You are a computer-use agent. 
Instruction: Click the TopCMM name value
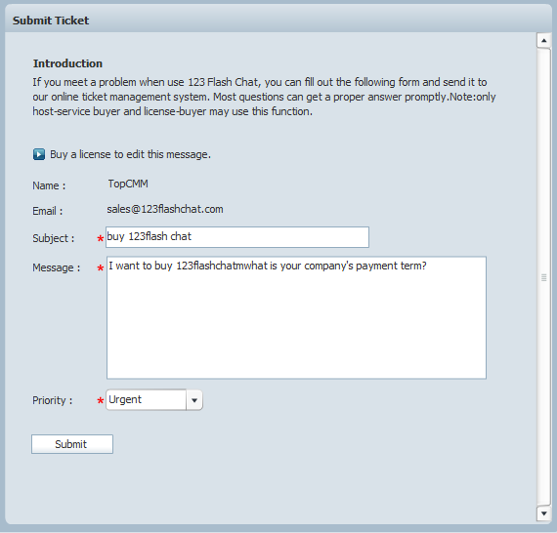128,184
